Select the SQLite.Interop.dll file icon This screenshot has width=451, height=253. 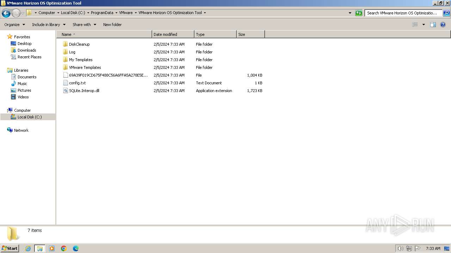pos(65,91)
